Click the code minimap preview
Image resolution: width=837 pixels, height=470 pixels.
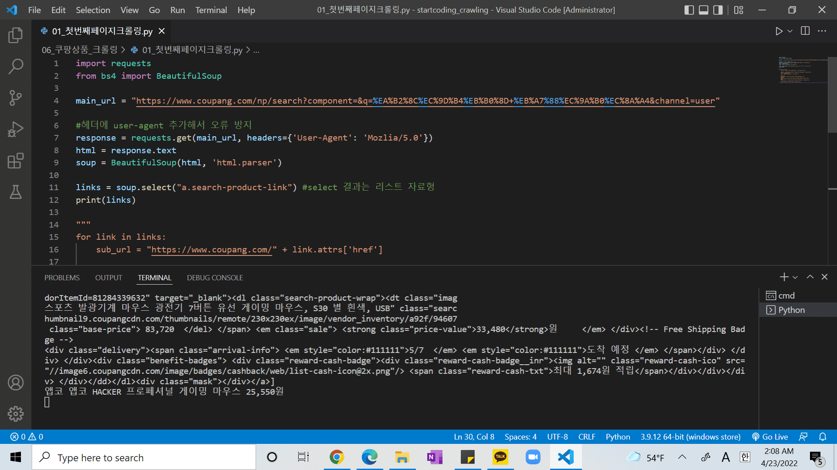point(803,70)
